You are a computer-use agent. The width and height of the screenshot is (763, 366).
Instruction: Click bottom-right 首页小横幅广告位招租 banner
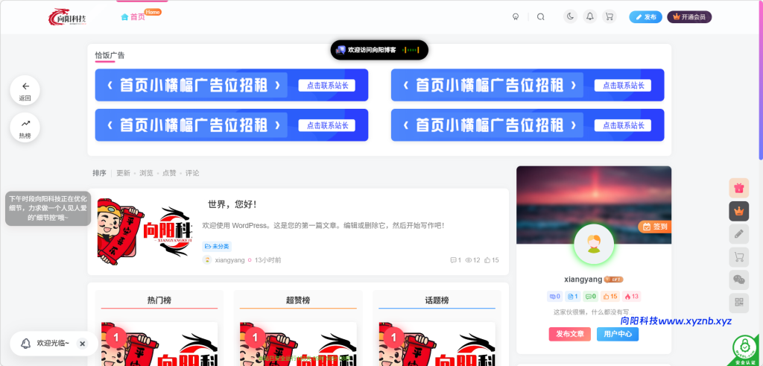tap(528, 125)
